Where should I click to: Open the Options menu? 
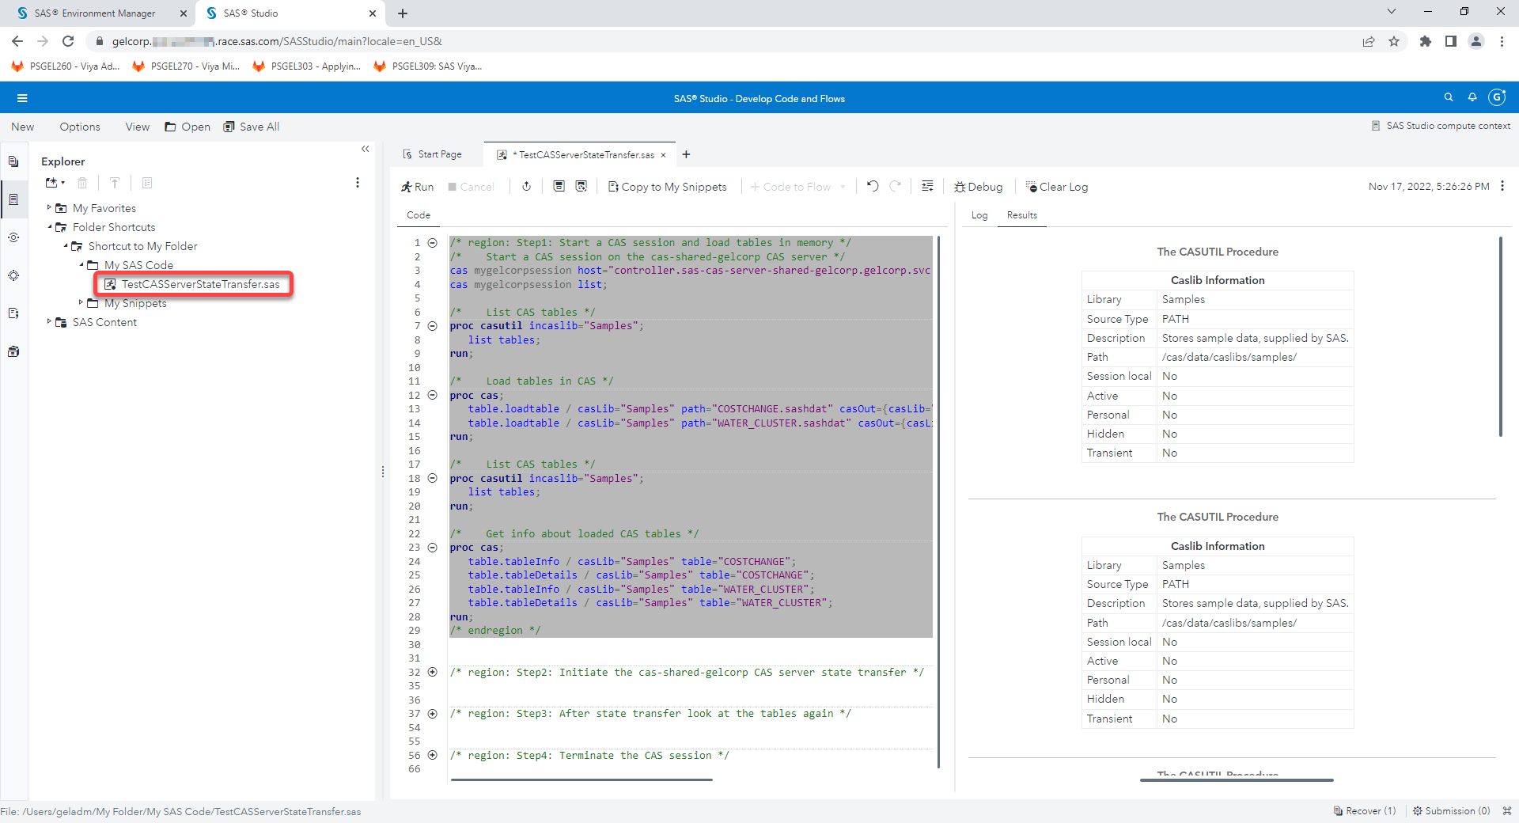point(80,127)
